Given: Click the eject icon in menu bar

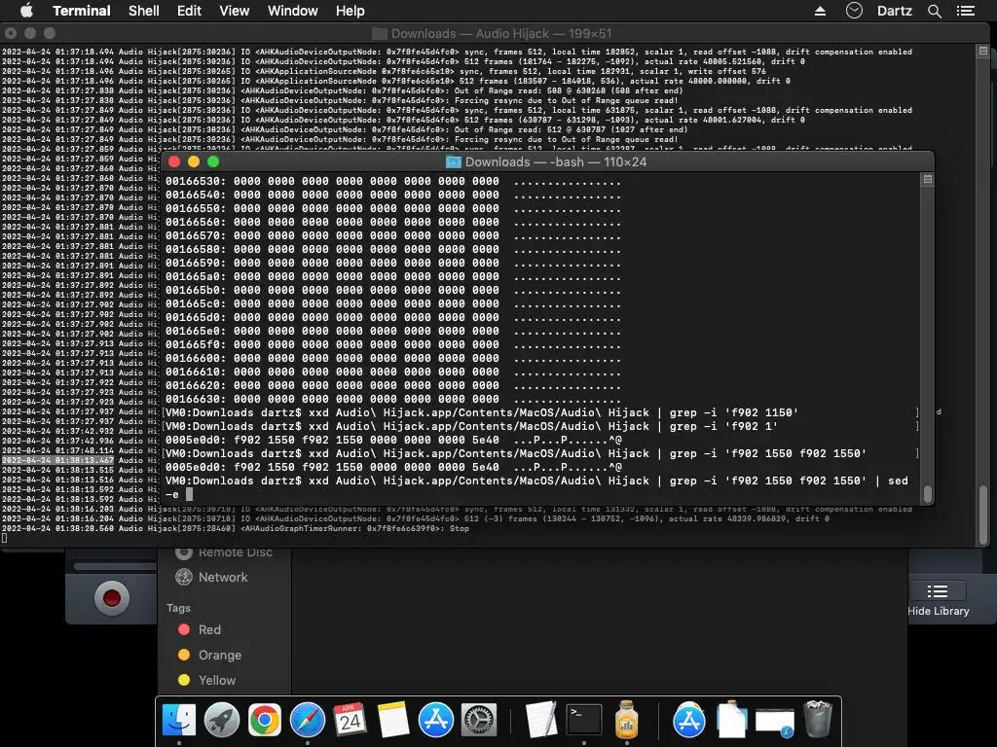Looking at the screenshot, I should click(820, 11).
